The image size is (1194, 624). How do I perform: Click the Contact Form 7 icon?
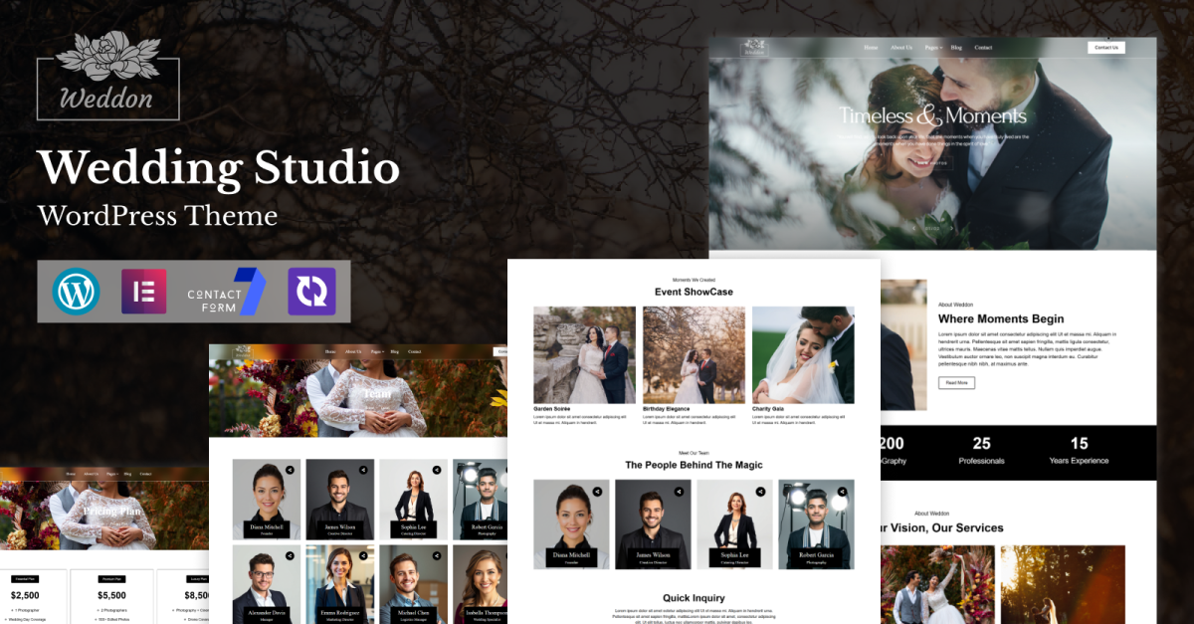(x=227, y=292)
